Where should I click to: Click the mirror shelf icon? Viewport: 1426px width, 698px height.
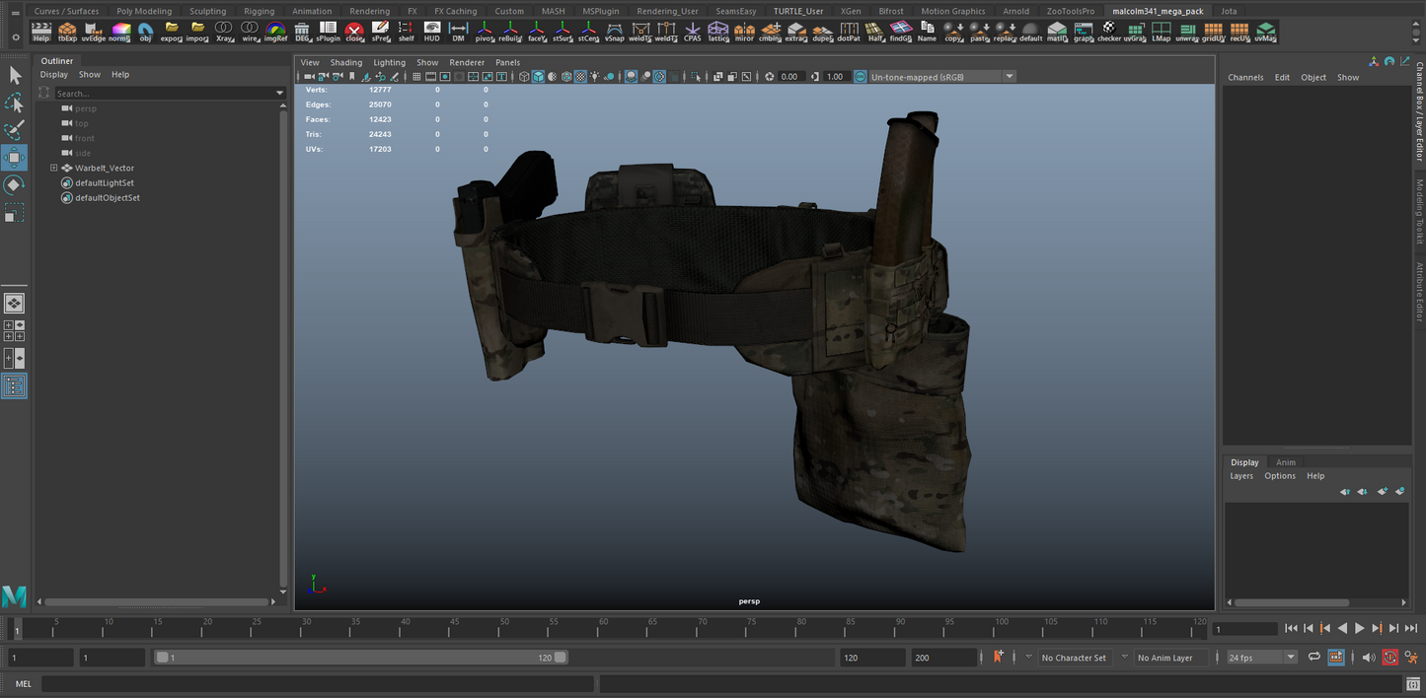[x=744, y=32]
